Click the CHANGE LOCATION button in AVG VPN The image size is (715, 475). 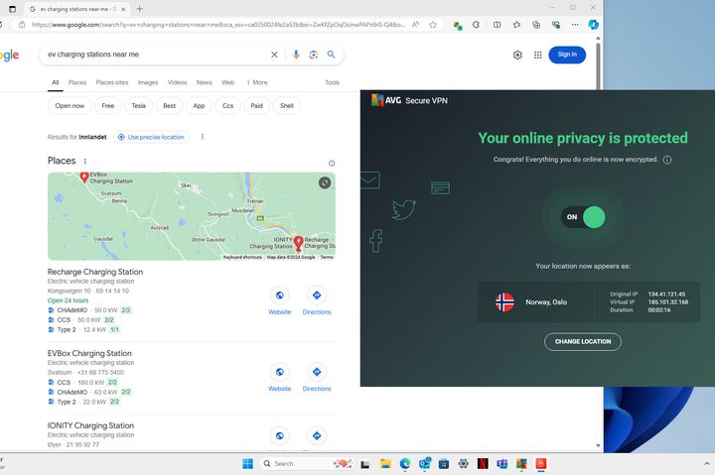582,341
